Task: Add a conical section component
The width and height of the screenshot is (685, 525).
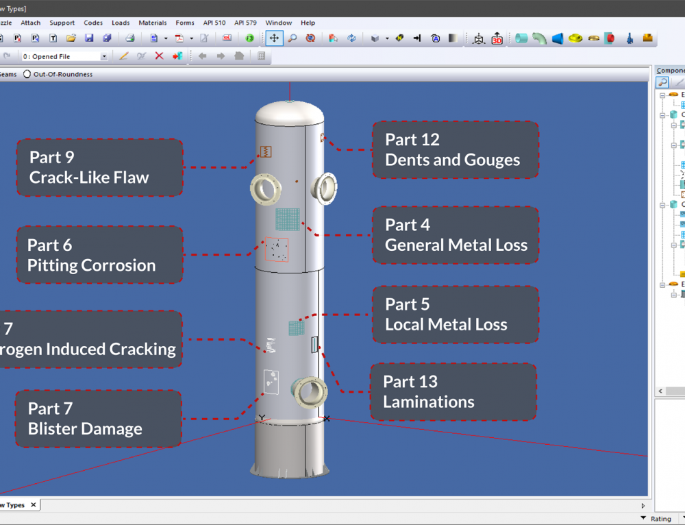Action: tap(558, 38)
